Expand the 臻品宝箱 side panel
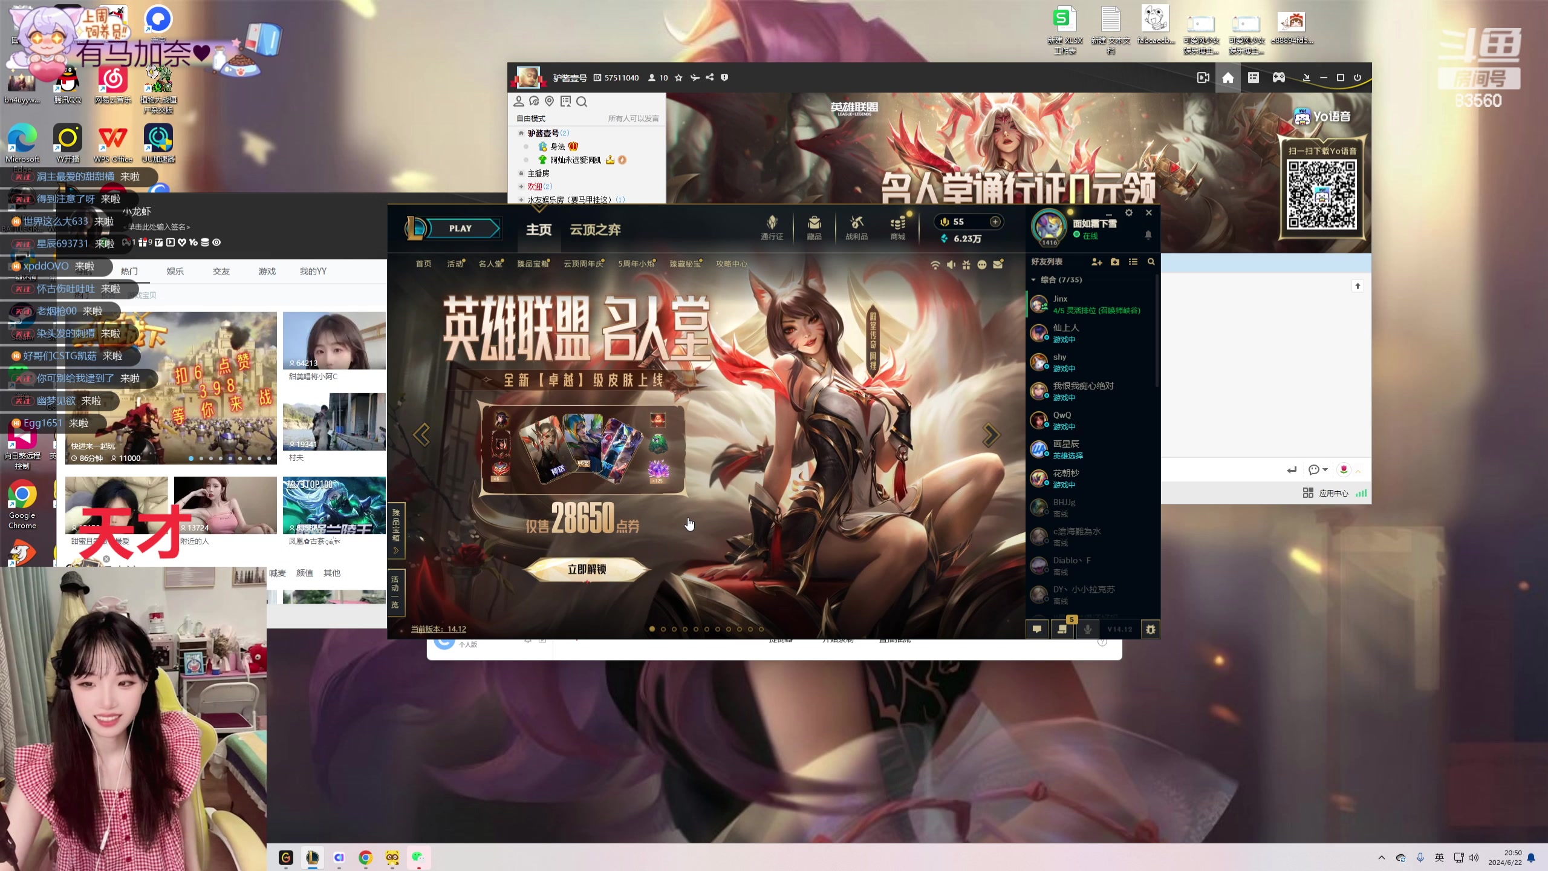The image size is (1548, 871). [396, 530]
